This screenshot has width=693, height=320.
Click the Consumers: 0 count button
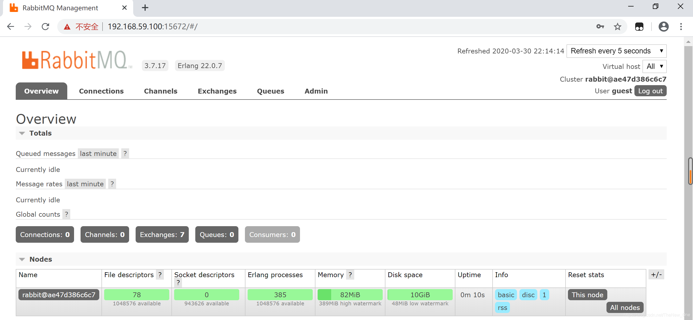(272, 235)
